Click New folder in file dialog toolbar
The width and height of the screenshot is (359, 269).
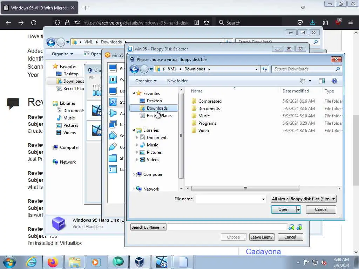tap(177, 81)
